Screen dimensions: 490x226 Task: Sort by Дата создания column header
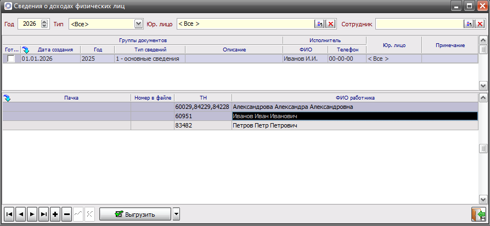(54, 50)
